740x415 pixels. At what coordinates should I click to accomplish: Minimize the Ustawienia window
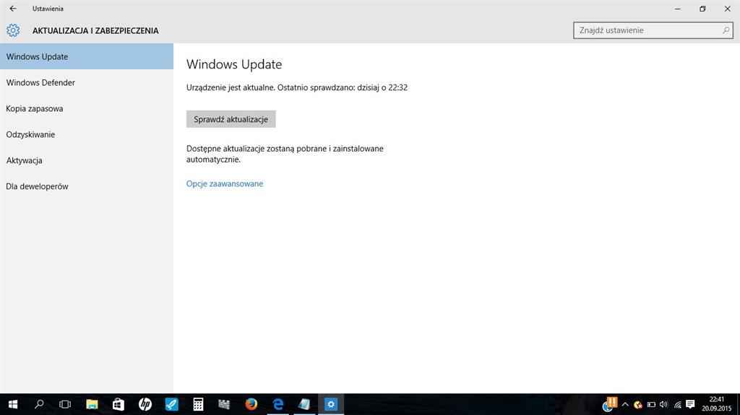click(x=678, y=9)
